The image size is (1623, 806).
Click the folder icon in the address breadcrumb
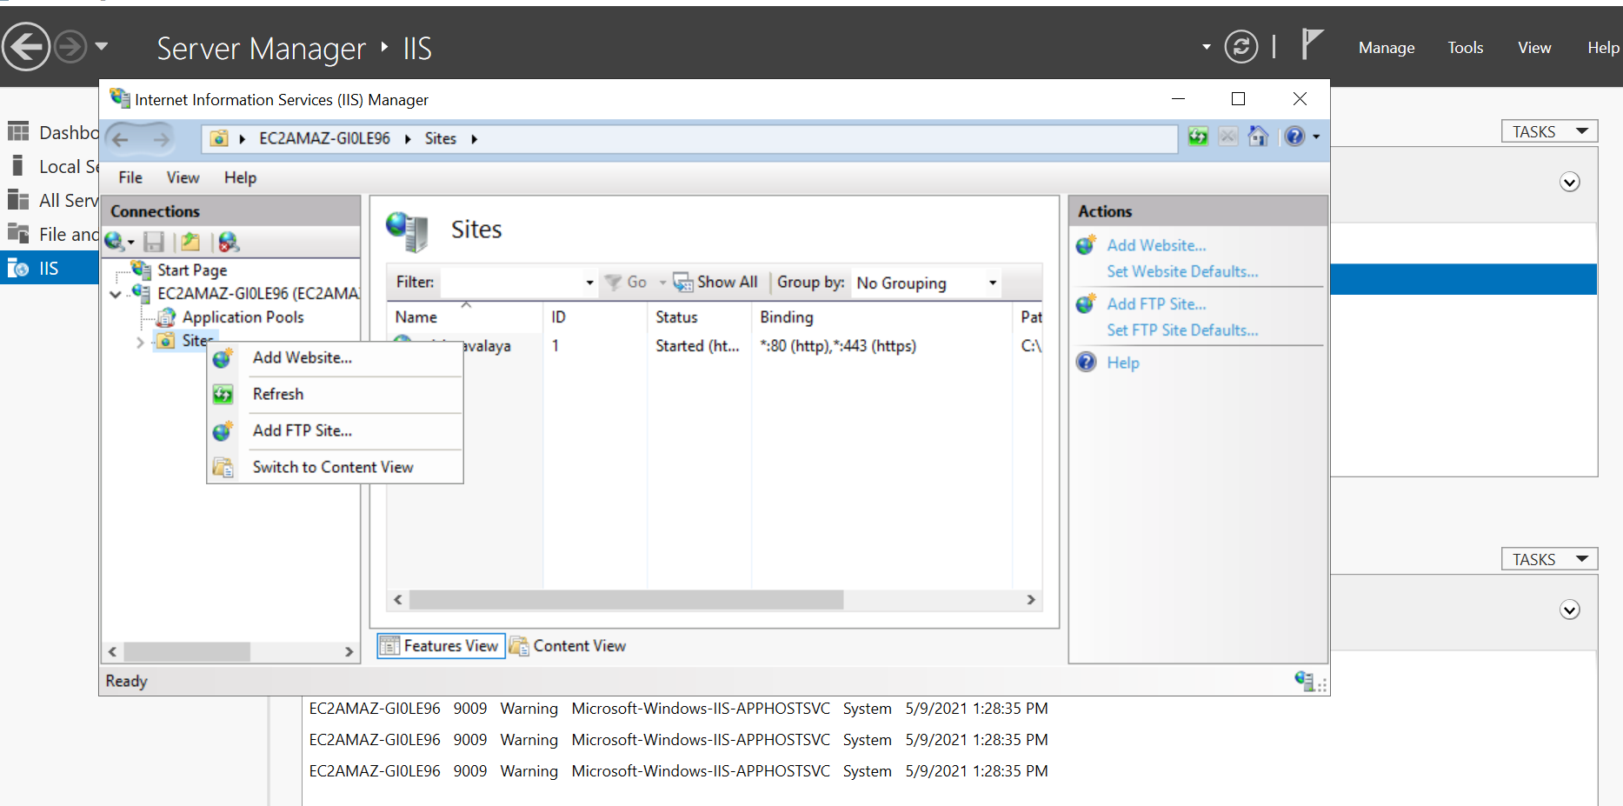pos(219,138)
